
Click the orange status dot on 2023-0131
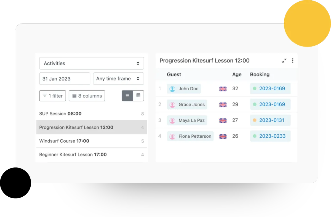(255, 120)
